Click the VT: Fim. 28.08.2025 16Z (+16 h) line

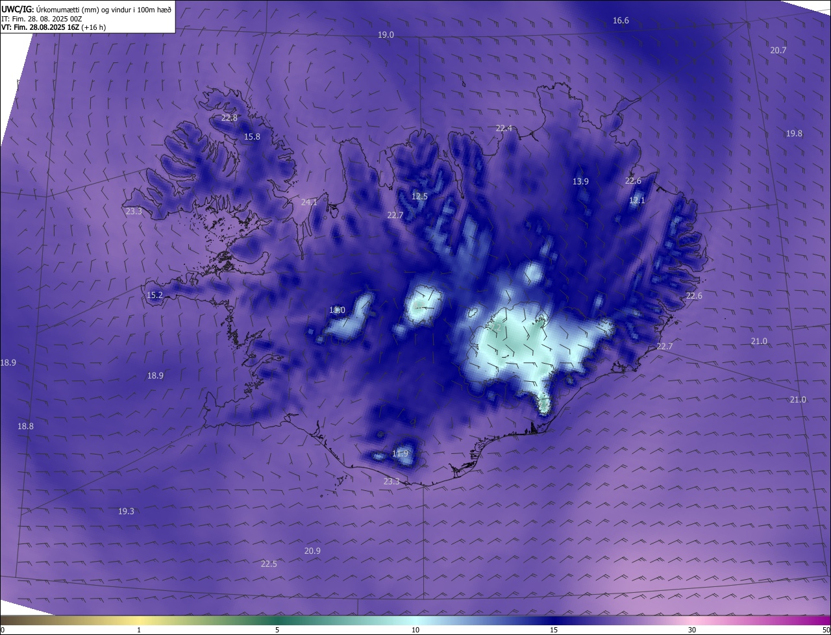pyautogui.click(x=54, y=27)
